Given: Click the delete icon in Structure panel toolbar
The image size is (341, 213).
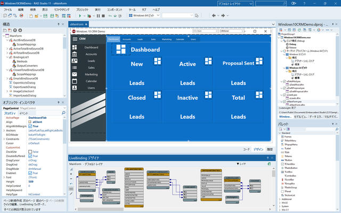Looking at the screenshot, I should pos(10,30).
